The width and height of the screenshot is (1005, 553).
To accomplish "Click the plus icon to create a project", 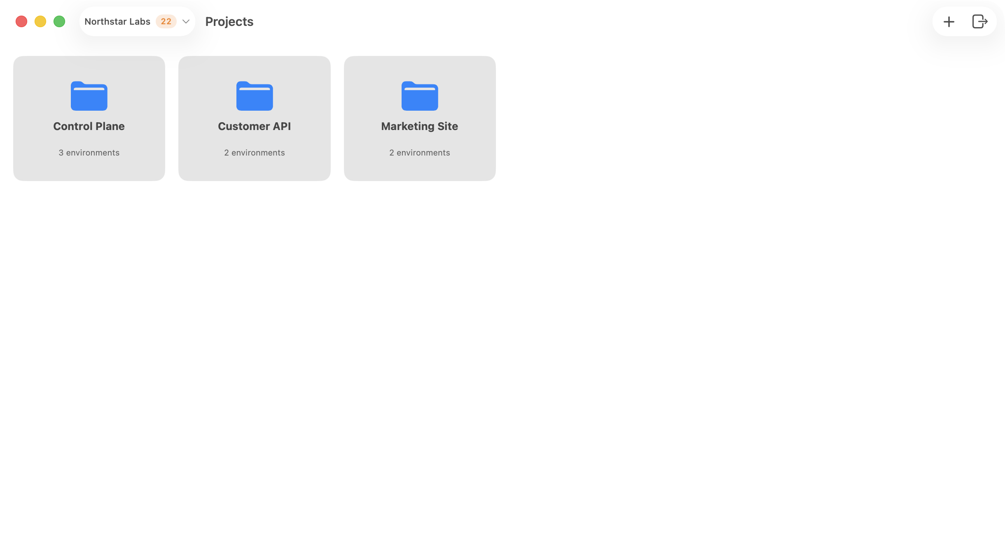I will click(x=949, y=21).
